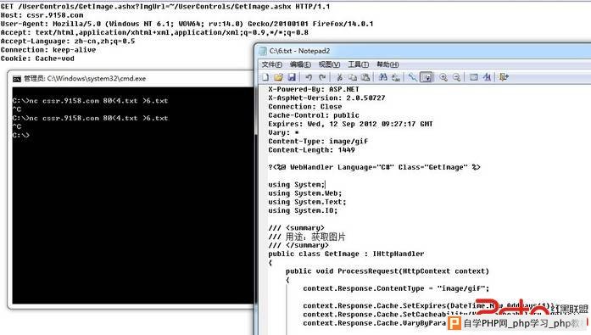Click the 'Accept: text/html' header line

[154, 33]
